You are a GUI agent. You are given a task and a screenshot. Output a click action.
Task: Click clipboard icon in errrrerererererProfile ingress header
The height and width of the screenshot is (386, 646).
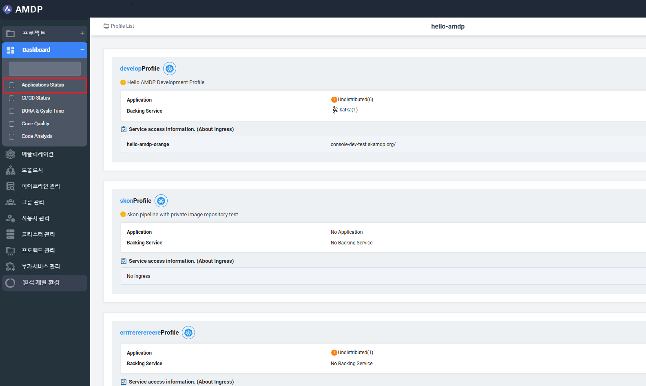click(x=124, y=382)
